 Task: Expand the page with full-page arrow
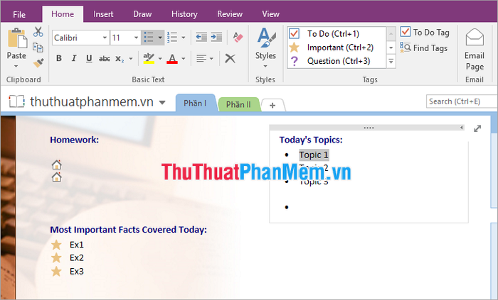(x=477, y=128)
